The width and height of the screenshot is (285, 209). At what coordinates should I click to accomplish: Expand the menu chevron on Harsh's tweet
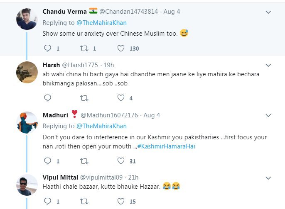268,65
